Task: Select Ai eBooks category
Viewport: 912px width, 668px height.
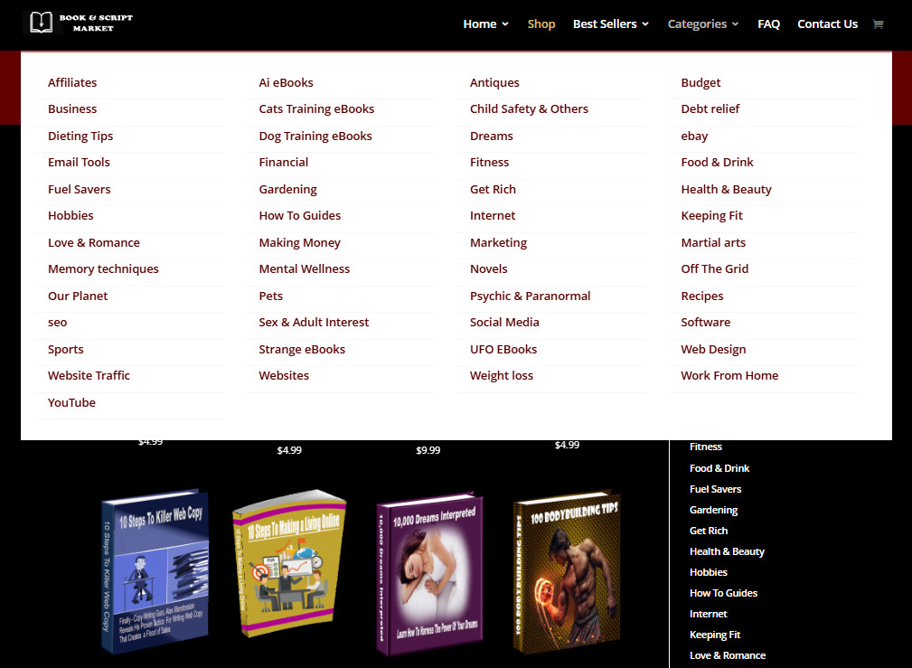Action: 287,82
